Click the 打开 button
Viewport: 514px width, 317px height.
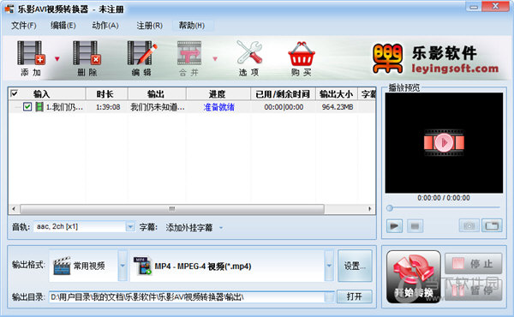355,296
